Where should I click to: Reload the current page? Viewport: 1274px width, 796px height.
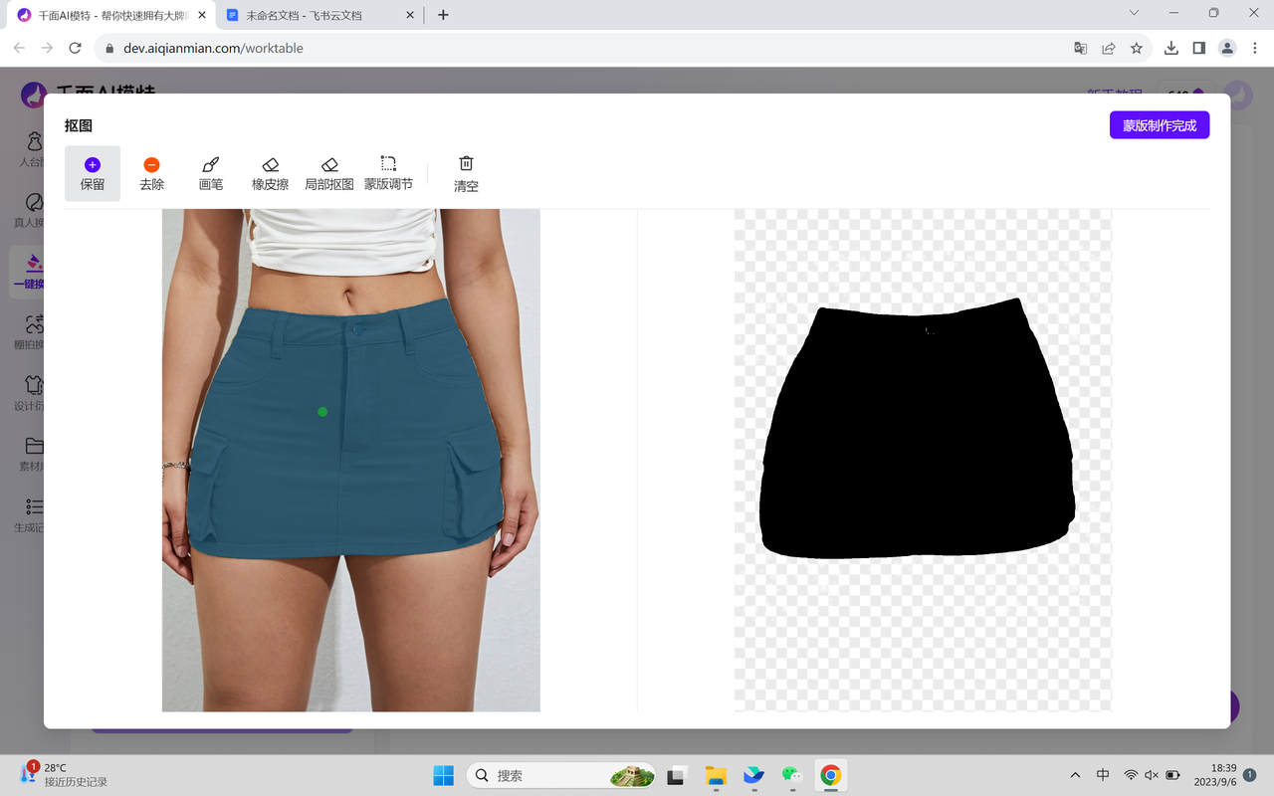[75, 48]
